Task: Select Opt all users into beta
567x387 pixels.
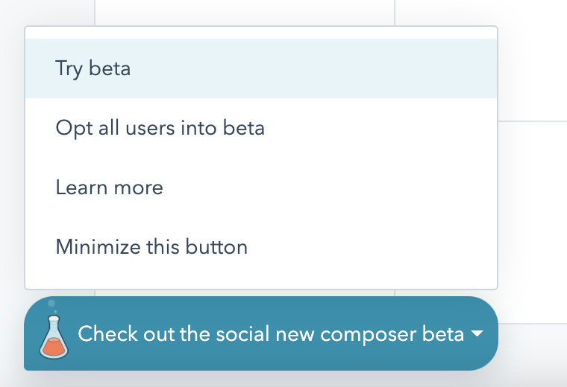Action: click(160, 128)
